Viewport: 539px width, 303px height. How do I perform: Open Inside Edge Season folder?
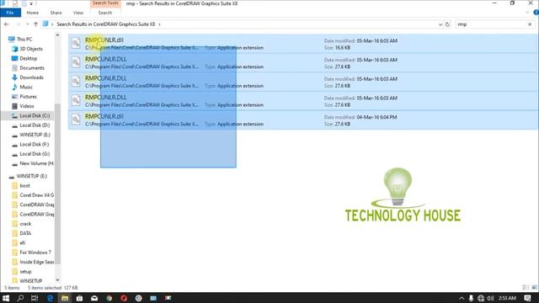36,262
